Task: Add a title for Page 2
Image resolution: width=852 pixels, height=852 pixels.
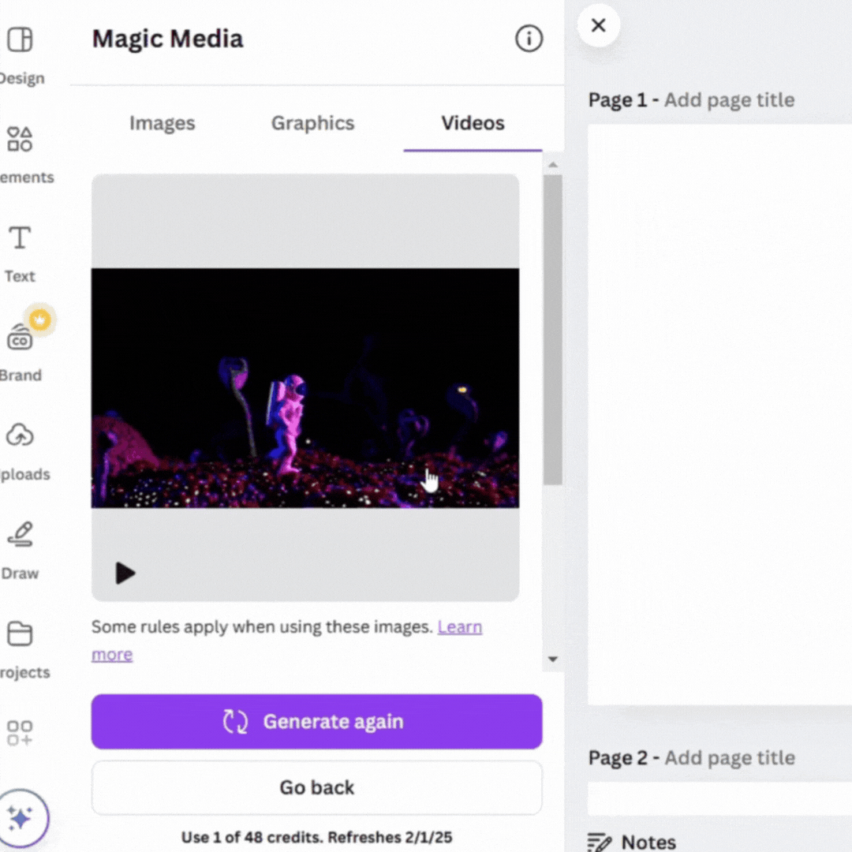Action: pyautogui.click(x=730, y=758)
